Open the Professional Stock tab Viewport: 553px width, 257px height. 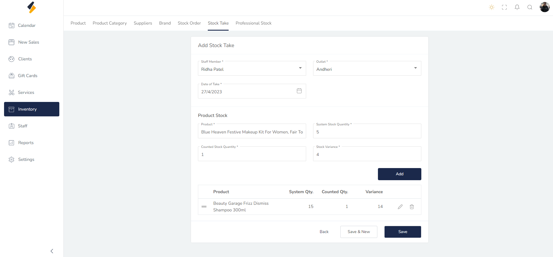tap(253, 23)
